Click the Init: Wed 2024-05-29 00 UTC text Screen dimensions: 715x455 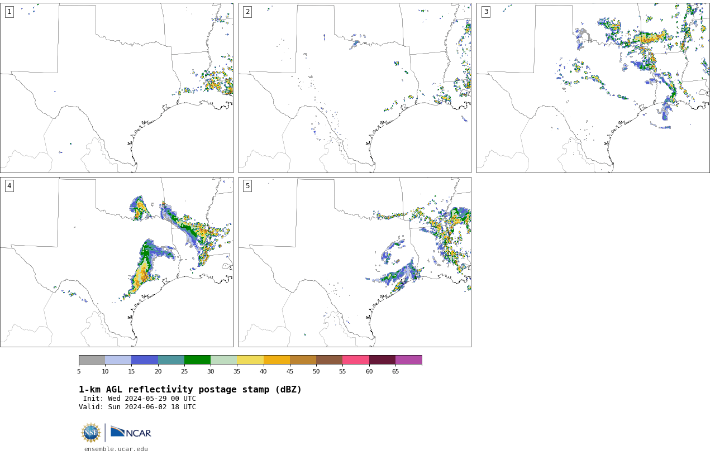click(139, 399)
